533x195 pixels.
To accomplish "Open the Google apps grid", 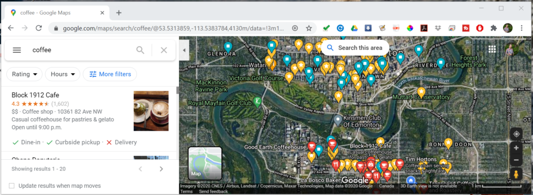I will 492,49.
